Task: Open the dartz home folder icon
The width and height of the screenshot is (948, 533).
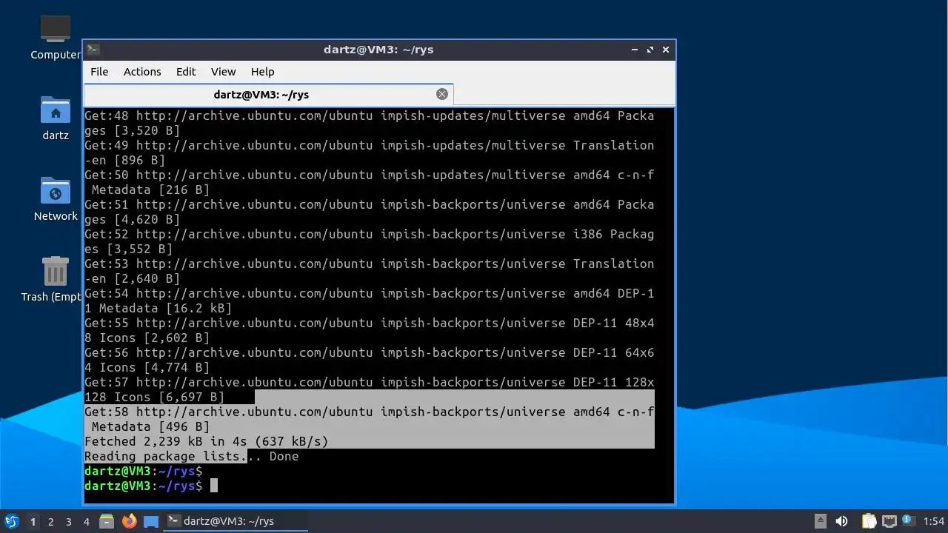Action: [56, 118]
